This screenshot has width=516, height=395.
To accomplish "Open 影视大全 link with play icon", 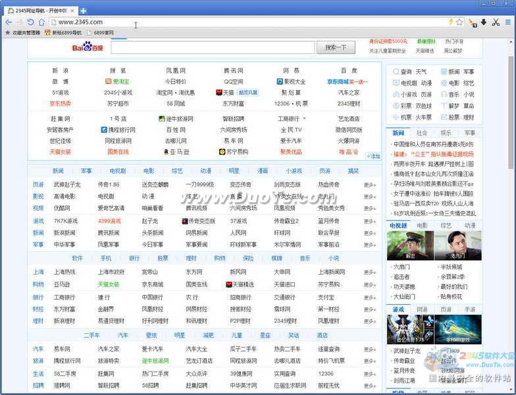I will pyautogui.click(x=291, y=82).
